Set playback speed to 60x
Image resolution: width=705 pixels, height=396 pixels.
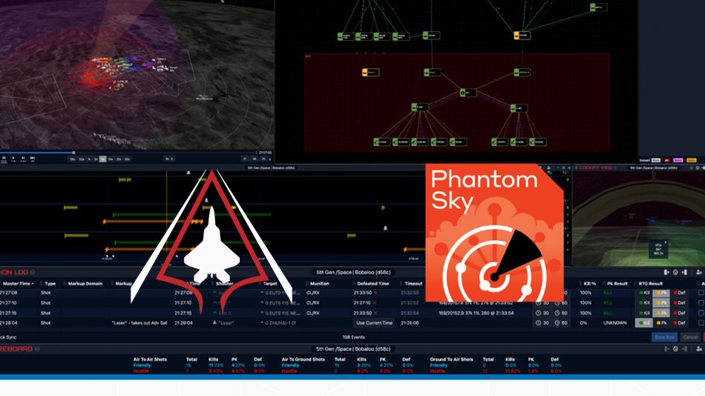(127, 159)
